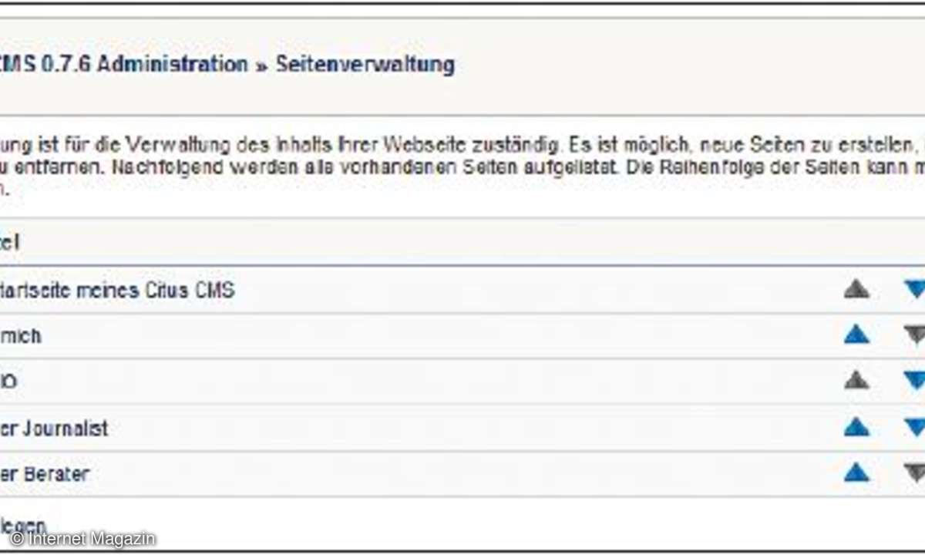Click the gray up arrow in the third page row
The width and height of the screenshot is (925, 555).
point(856,381)
